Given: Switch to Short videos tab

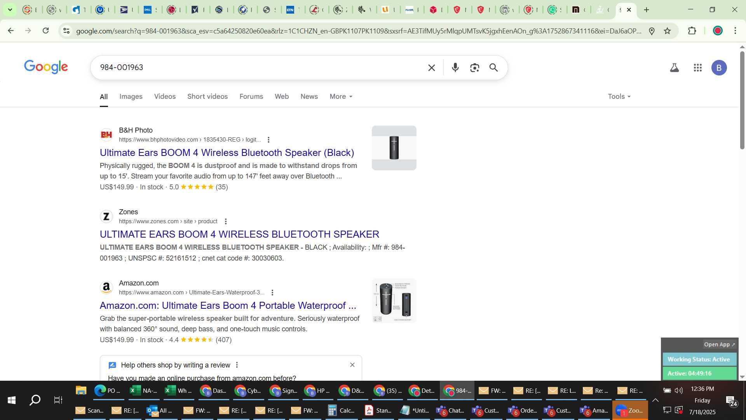Looking at the screenshot, I should point(207,96).
